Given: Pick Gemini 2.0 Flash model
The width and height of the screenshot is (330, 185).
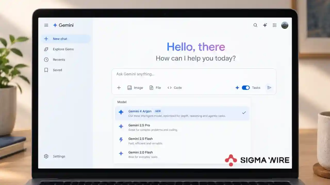Looking at the screenshot, I should (182, 154).
